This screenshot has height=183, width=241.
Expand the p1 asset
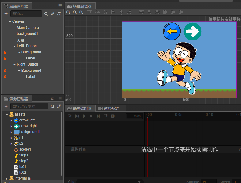tap(11, 138)
